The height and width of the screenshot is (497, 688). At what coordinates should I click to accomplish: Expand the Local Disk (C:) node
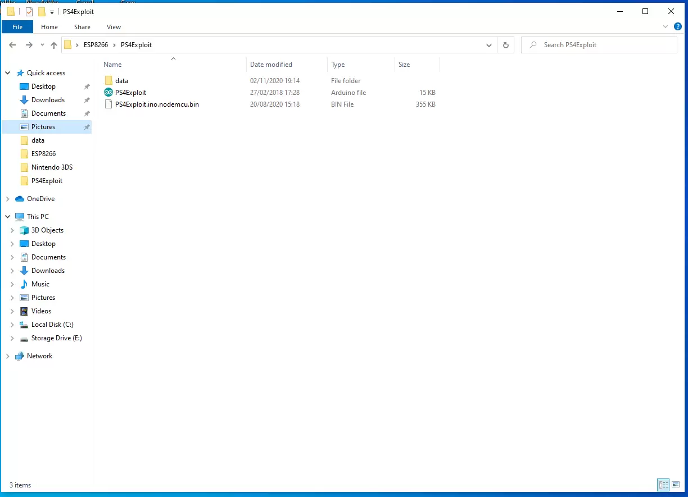[x=12, y=325]
